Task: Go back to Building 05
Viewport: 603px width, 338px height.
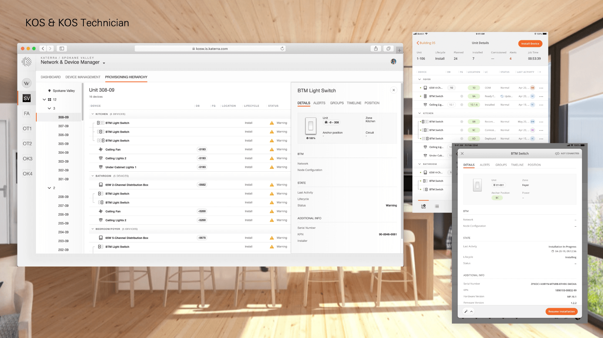Action: click(426, 43)
